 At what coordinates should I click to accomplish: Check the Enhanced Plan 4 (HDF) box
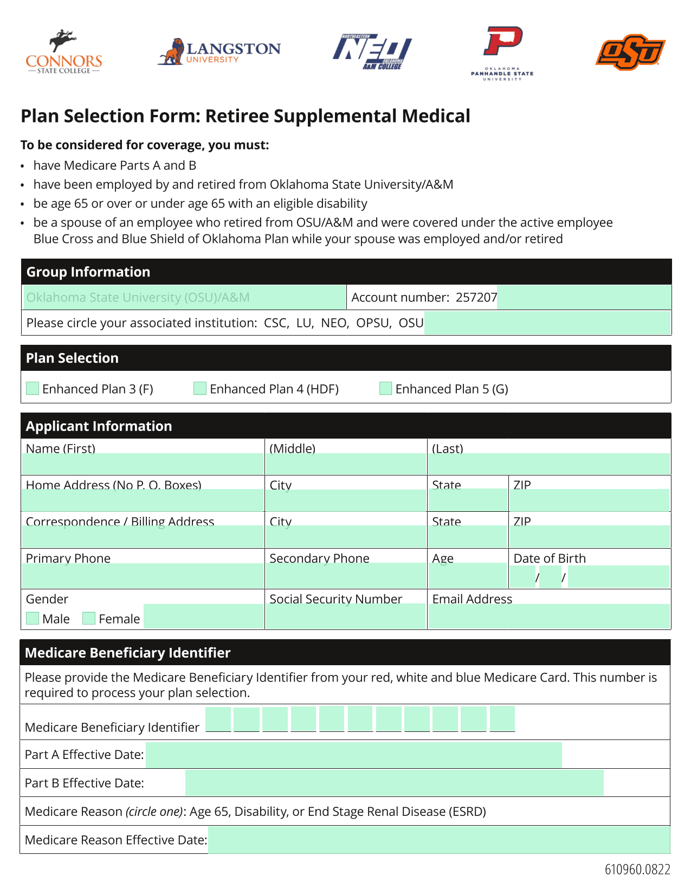pos(200,388)
